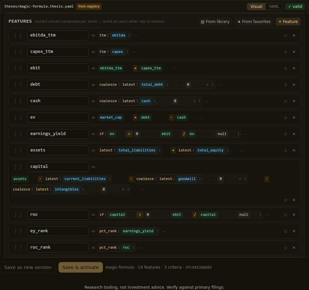Viewport: 309px width, 290px height.
Task: Grab the drag handle of roc_rank row
Action: [x=18, y=248]
